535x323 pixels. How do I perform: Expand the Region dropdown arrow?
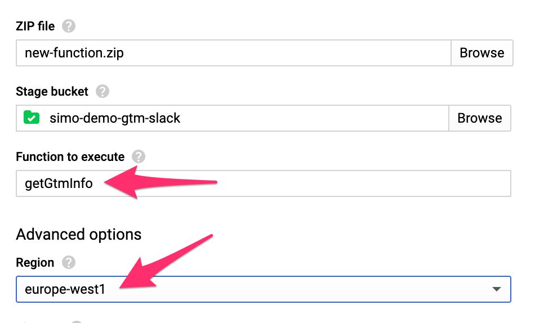497,289
